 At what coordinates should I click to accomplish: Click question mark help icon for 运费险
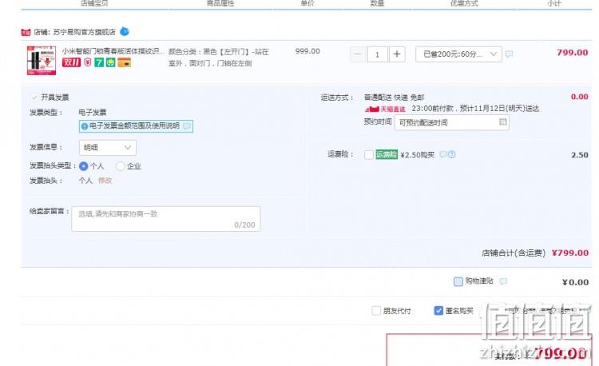click(x=451, y=154)
